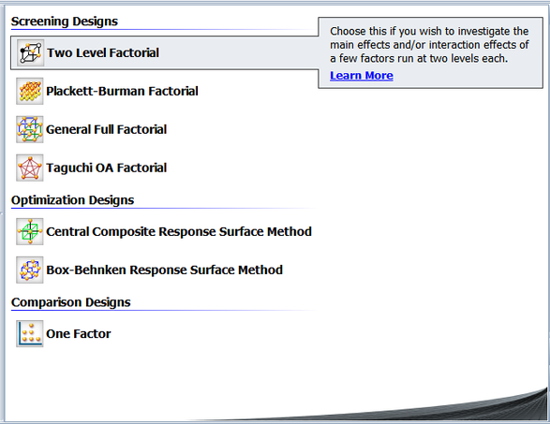Click the Screening Designs section heading
Screen dimensions: 550x424
(65, 22)
